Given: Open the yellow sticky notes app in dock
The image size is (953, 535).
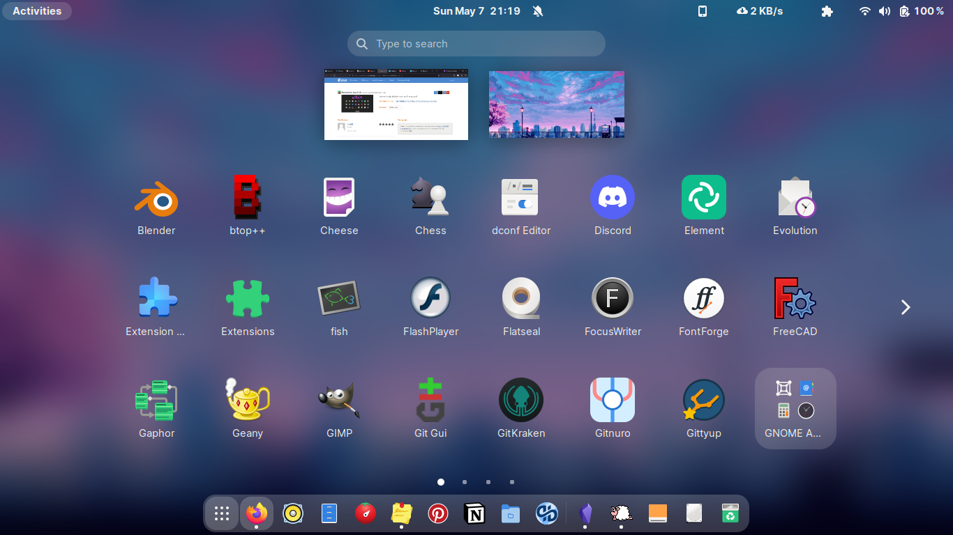Looking at the screenshot, I should (x=402, y=514).
